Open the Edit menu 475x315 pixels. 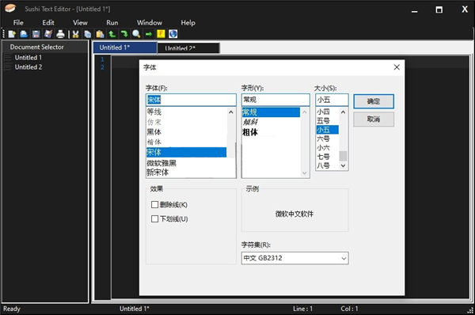pos(48,23)
